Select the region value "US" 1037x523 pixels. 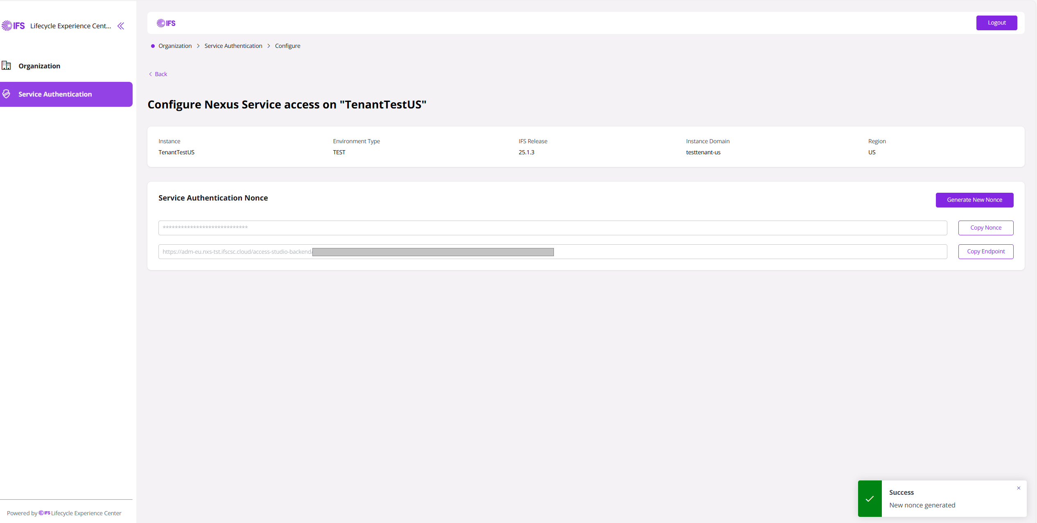pyautogui.click(x=872, y=152)
